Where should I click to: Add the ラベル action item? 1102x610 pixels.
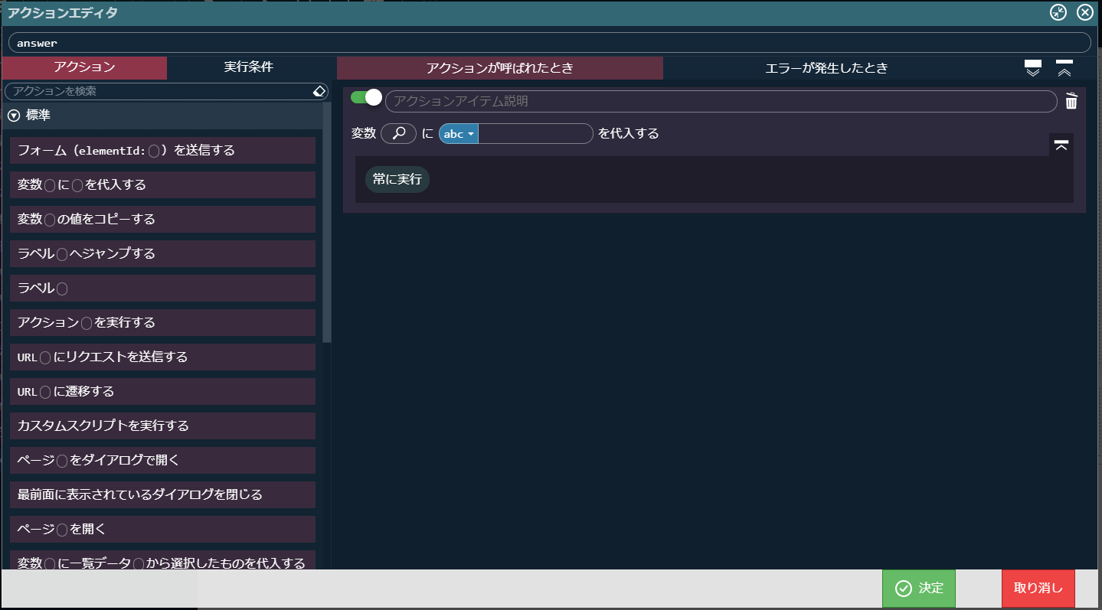pos(163,288)
